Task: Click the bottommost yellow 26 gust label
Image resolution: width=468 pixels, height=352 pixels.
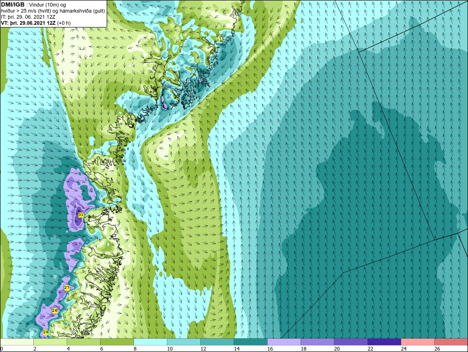Action: (x=46, y=332)
